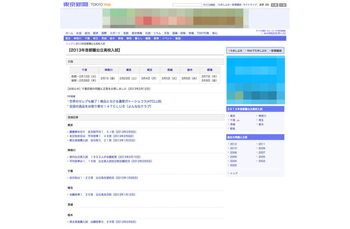
Task: Click 茨城 header in schedule table
Action: click(170, 70)
